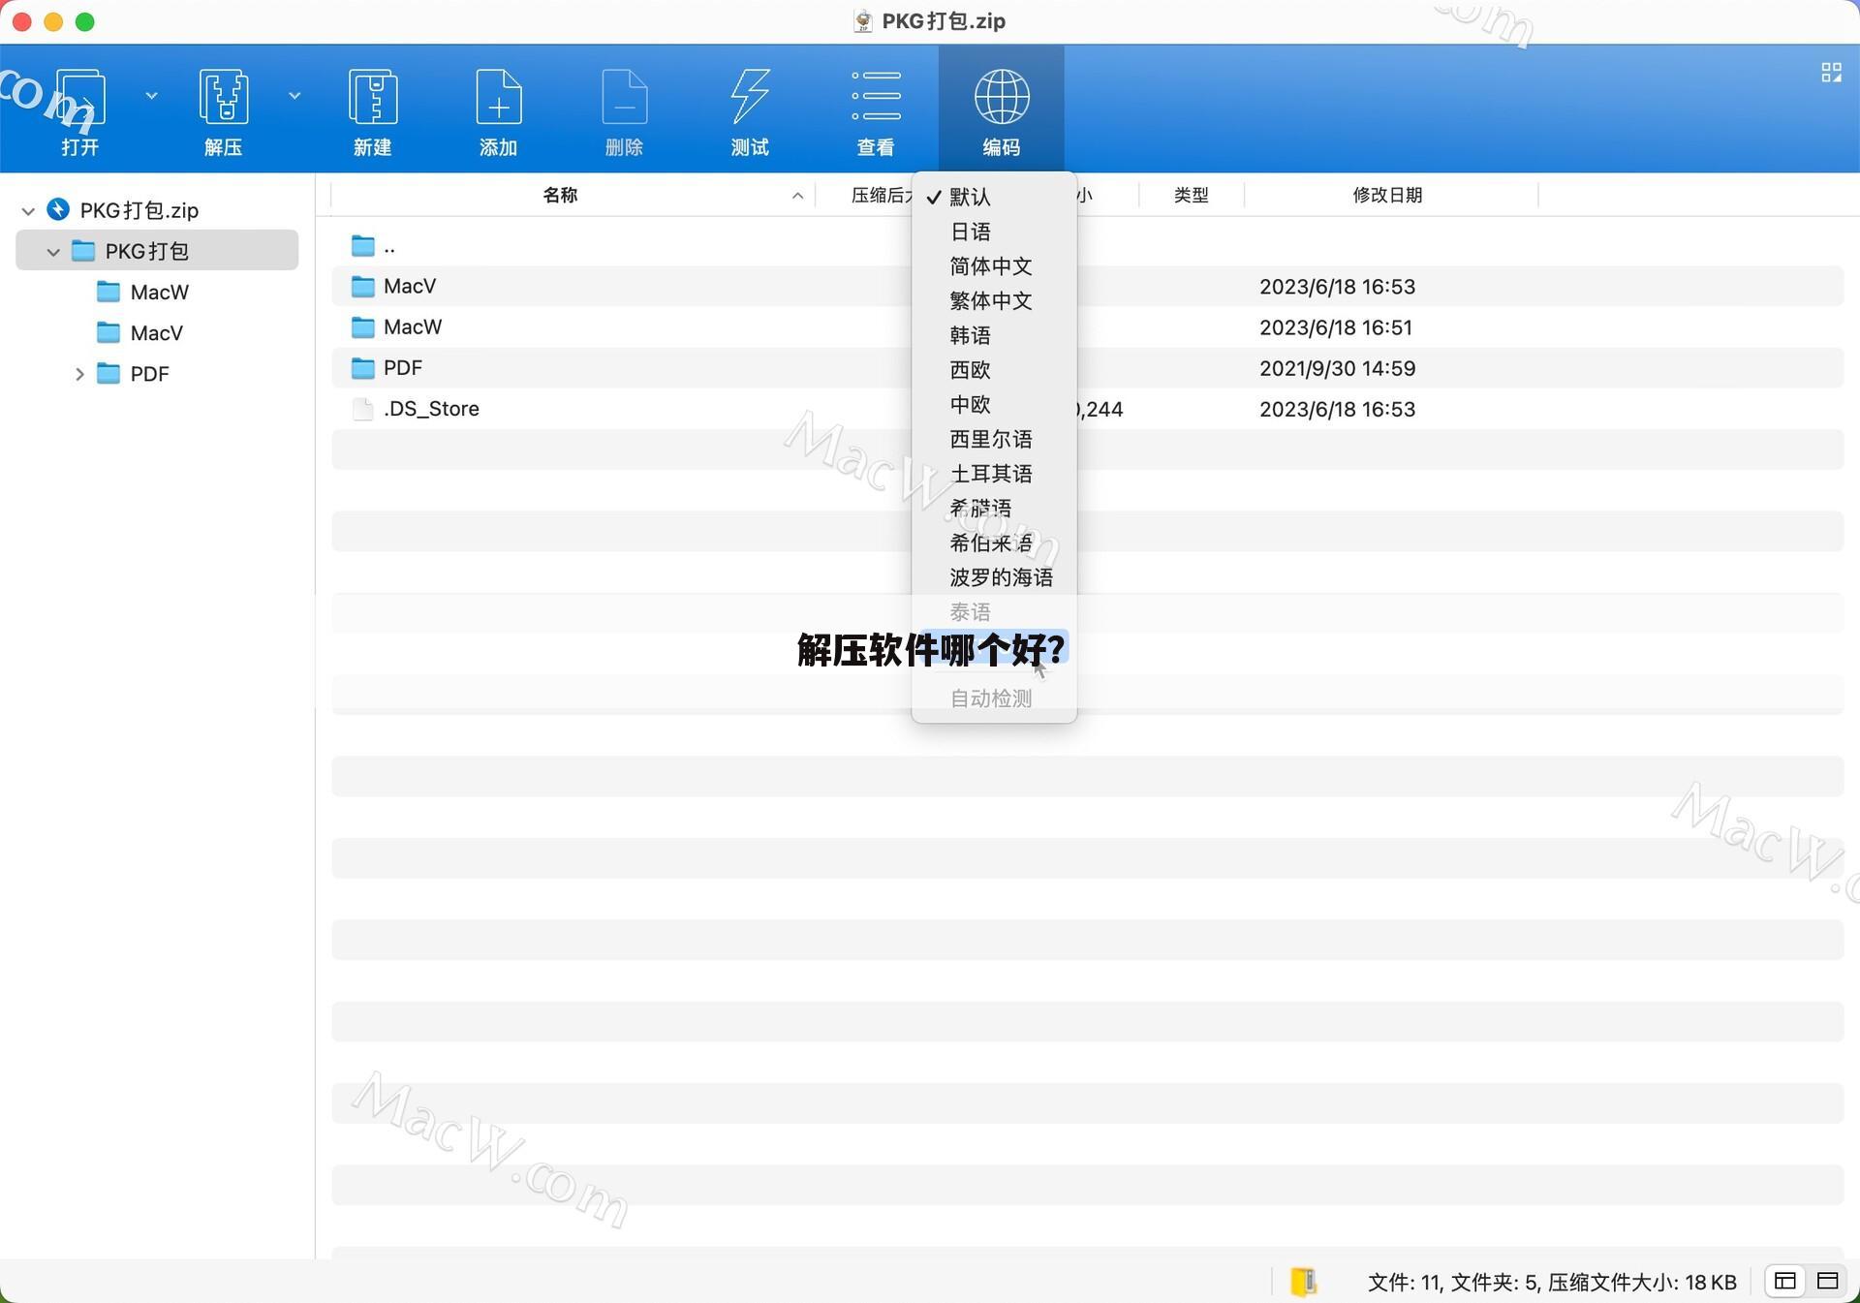Expand the PDF folder in sidebar

(x=79, y=374)
